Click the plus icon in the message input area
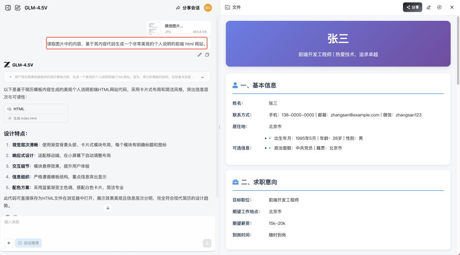This screenshot has height=255, width=460. [9, 243]
